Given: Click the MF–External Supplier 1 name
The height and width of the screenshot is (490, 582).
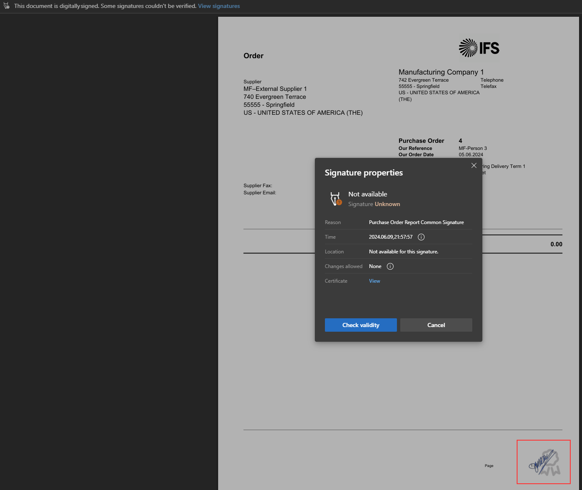Looking at the screenshot, I should pyautogui.click(x=275, y=89).
